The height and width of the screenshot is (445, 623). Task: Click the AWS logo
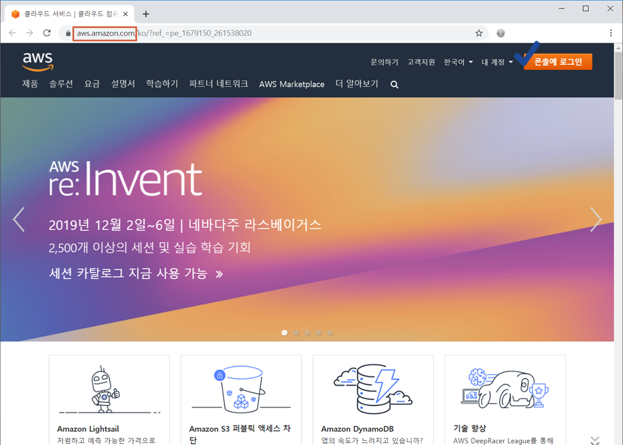point(38,61)
